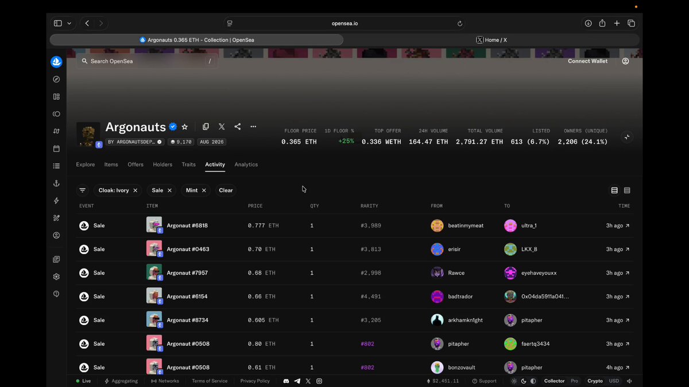Share the Argonauts collection
This screenshot has height=387, width=689.
point(237,127)
